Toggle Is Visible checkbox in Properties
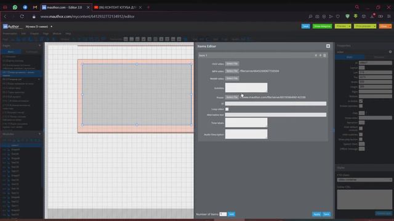 tap(361, 101)
